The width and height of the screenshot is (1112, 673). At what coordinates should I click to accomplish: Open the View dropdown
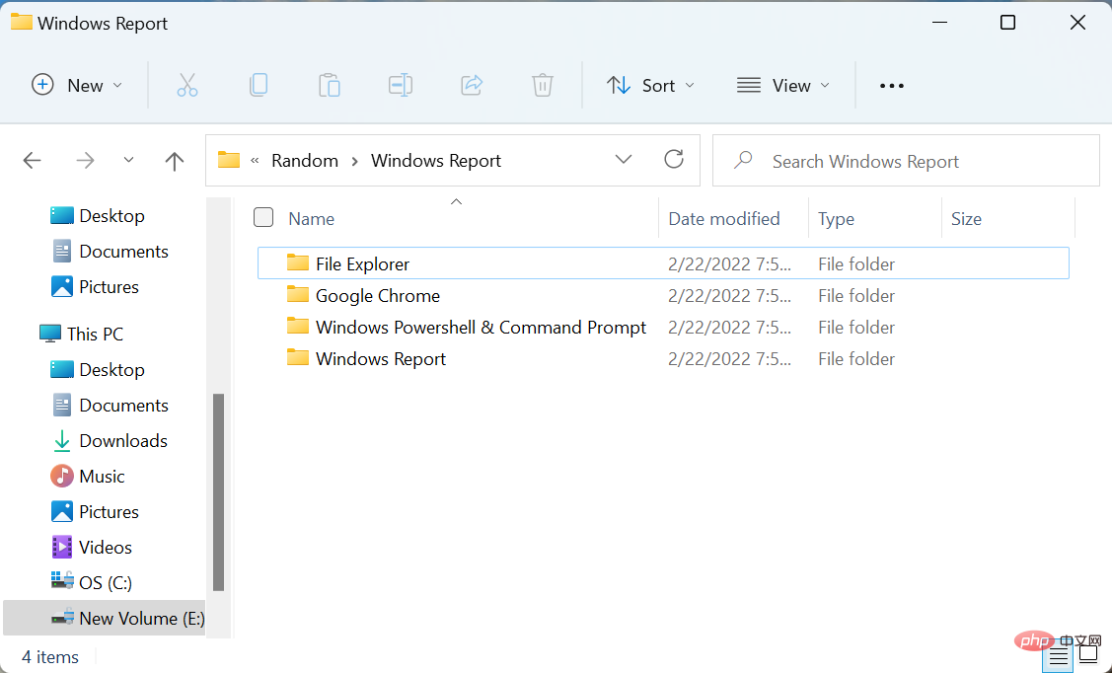click(782, 85)
